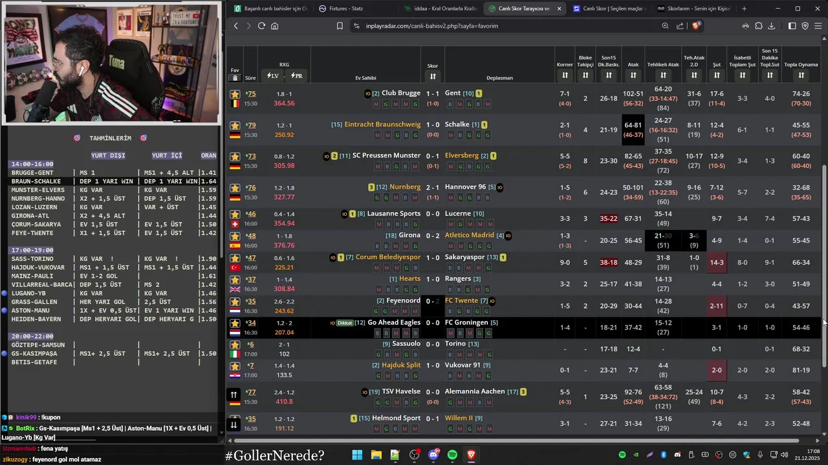Open the browser home page
The width and height of the screenshot is (828, 465).
274,26
